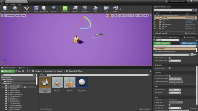Click the Edit BP_Spawner link

pyautogui.click(x=191, y=20)
